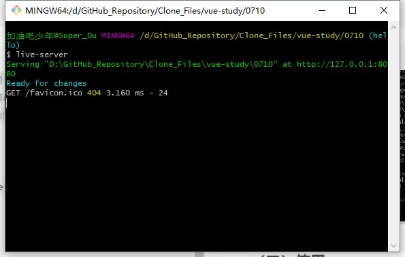Click the 'live-server' command text
405x257 pixels.
[42, 55]
